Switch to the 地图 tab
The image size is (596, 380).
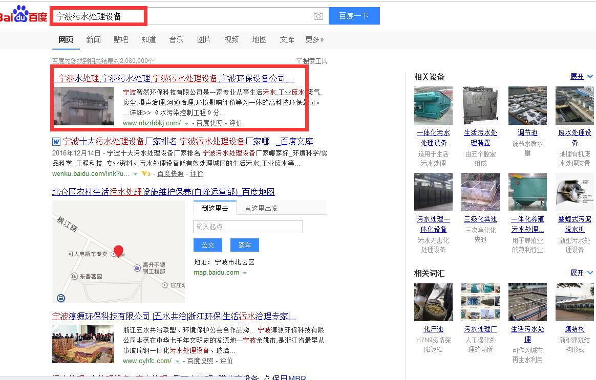(x=259, y=39)
